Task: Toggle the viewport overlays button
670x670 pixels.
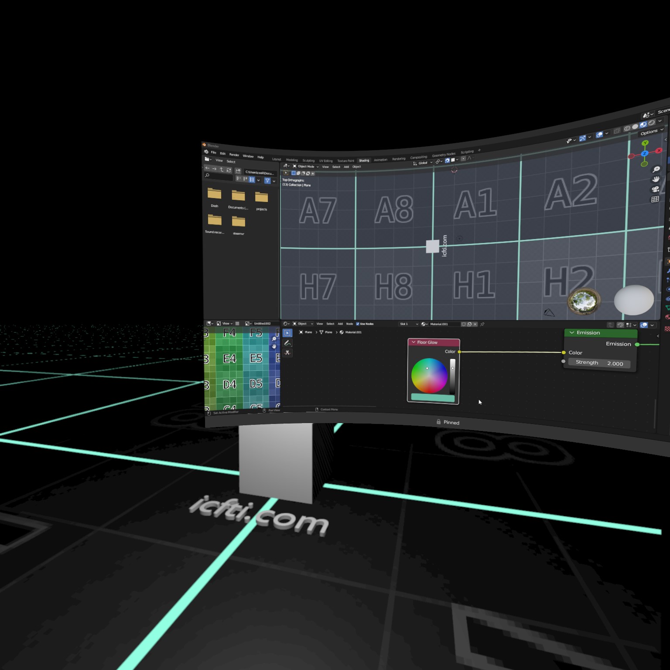Action: (599, 134)
